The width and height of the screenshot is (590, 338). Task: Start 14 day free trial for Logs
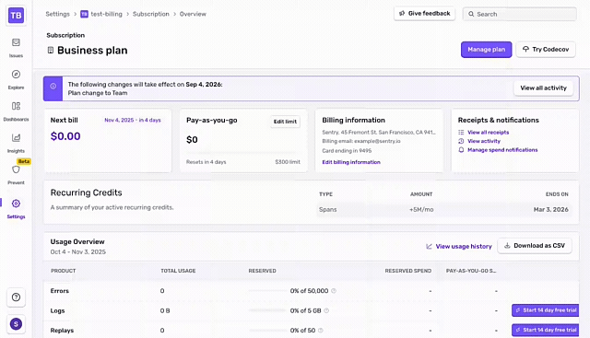point(545,310)
